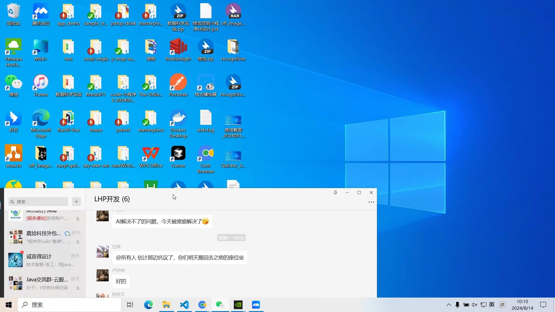Switch input language indicator 英

coord(492,305)
